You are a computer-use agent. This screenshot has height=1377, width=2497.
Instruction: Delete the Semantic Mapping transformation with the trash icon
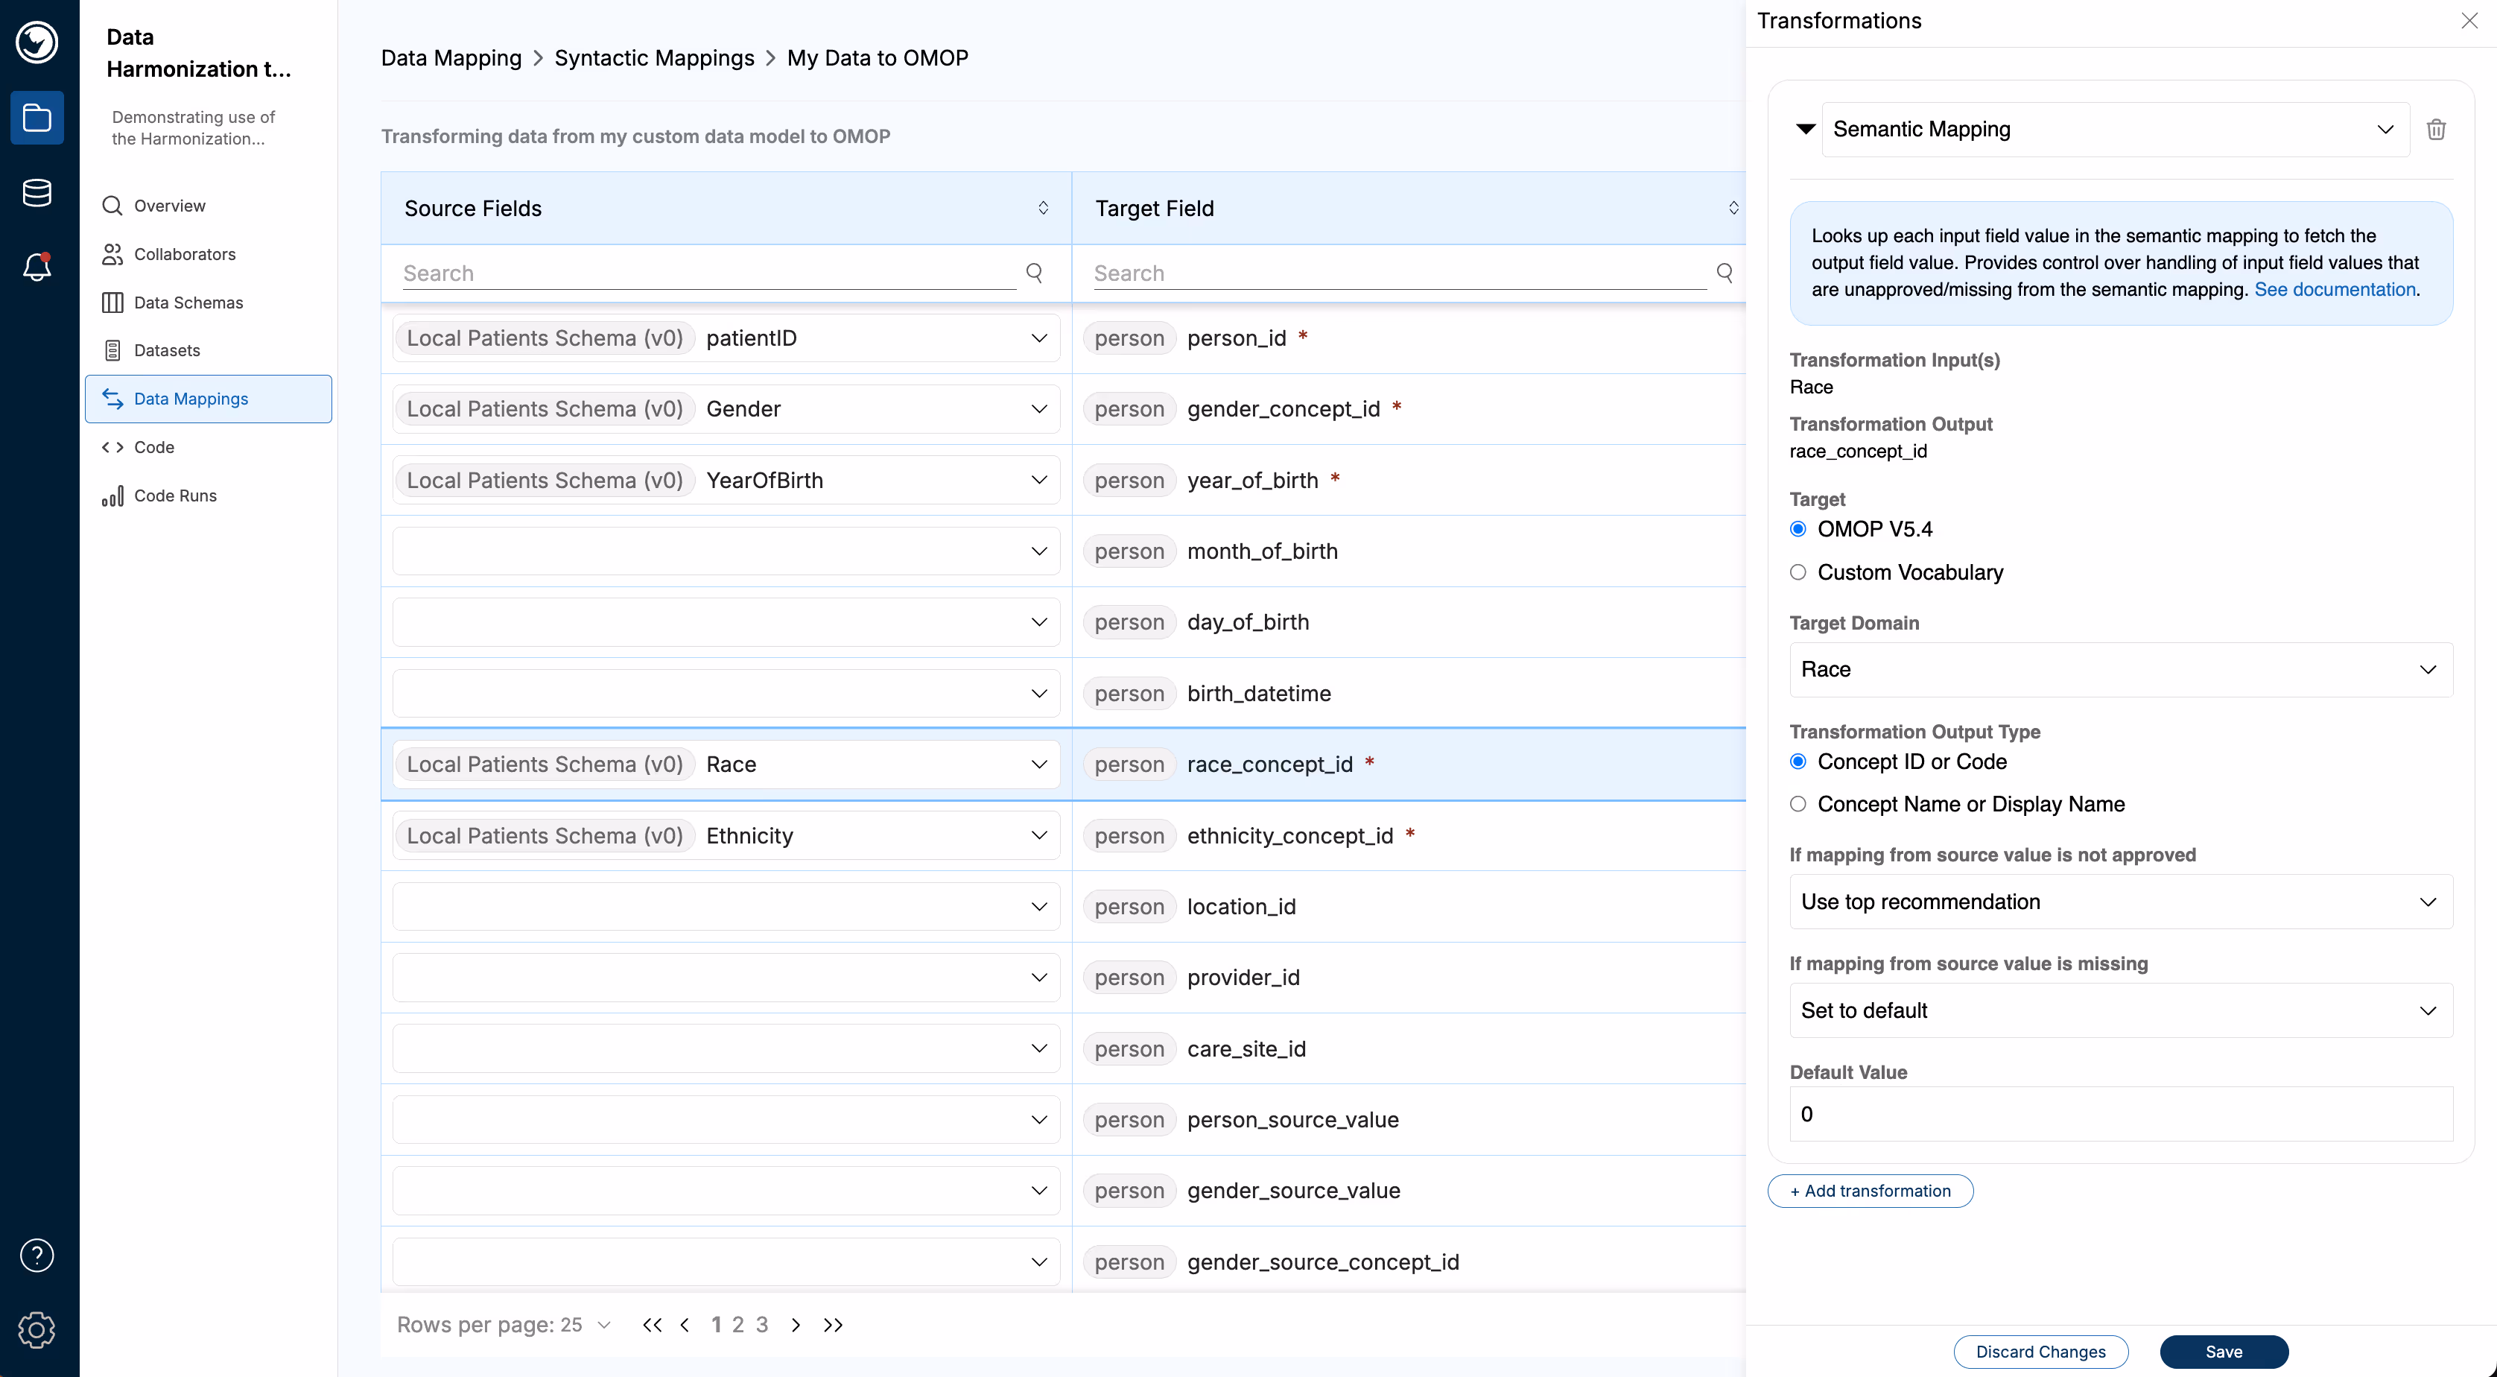[2435, 129]
